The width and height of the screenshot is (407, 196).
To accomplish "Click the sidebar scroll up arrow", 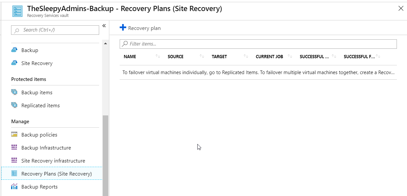I will click(105, 44).
